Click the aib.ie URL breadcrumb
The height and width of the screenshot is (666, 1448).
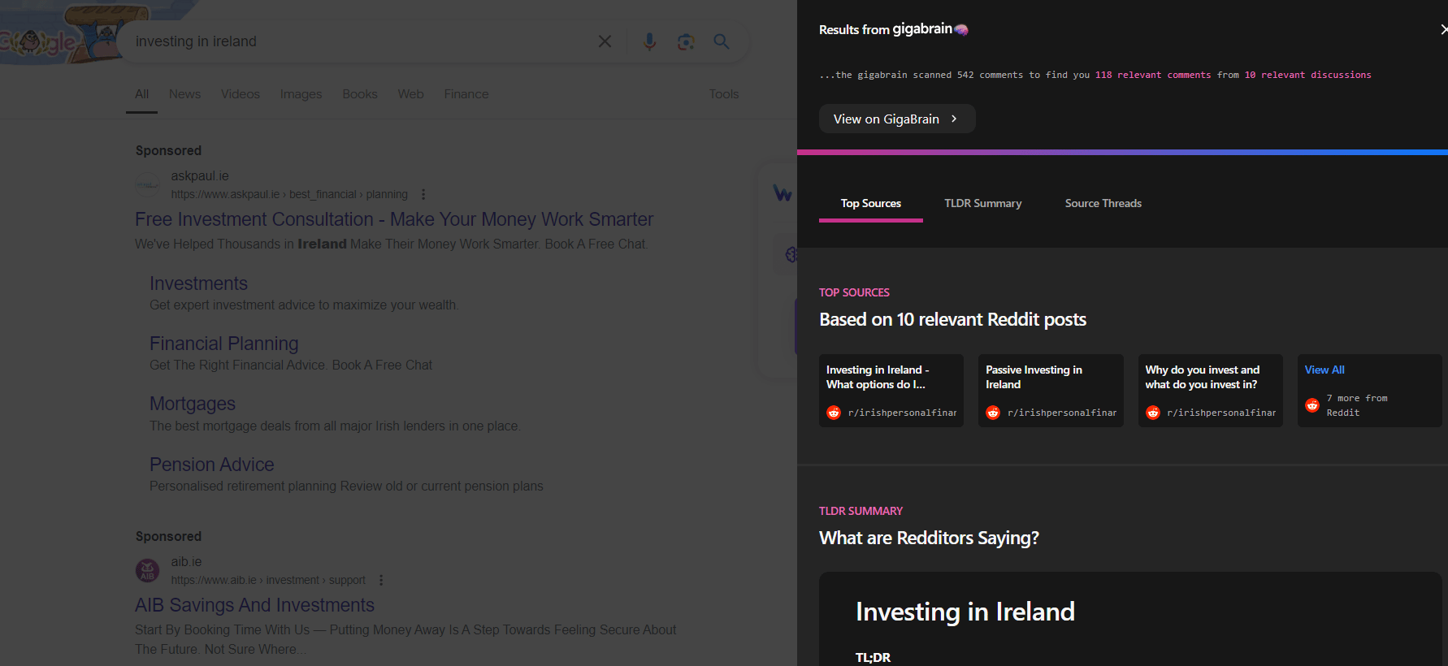[x=268, y=580]
